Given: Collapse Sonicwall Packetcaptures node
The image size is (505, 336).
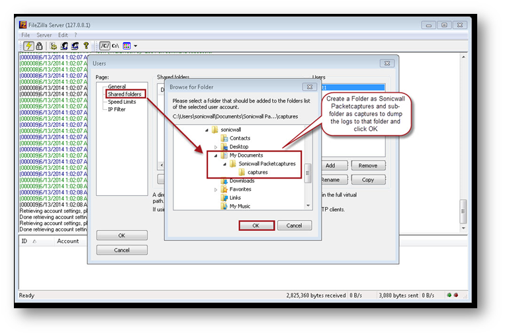Looking at the screenshot, I should click(225, 164).
